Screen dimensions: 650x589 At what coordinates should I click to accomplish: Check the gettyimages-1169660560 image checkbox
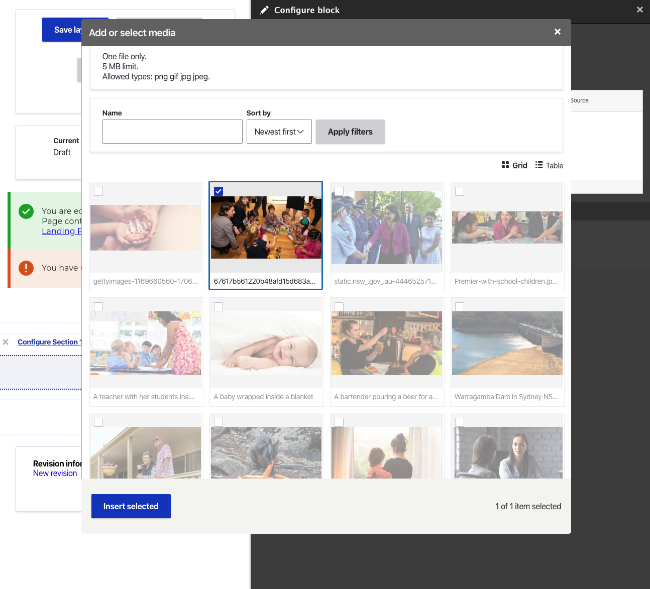point(98,191)
